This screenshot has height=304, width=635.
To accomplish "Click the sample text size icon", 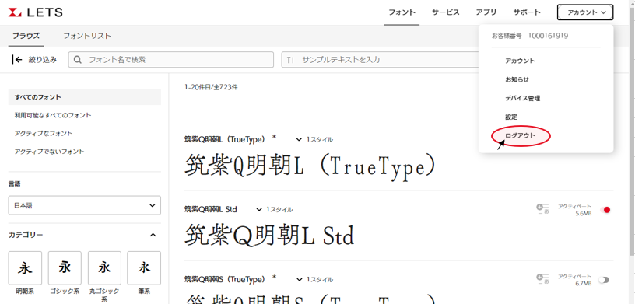I will click(290, 60).
